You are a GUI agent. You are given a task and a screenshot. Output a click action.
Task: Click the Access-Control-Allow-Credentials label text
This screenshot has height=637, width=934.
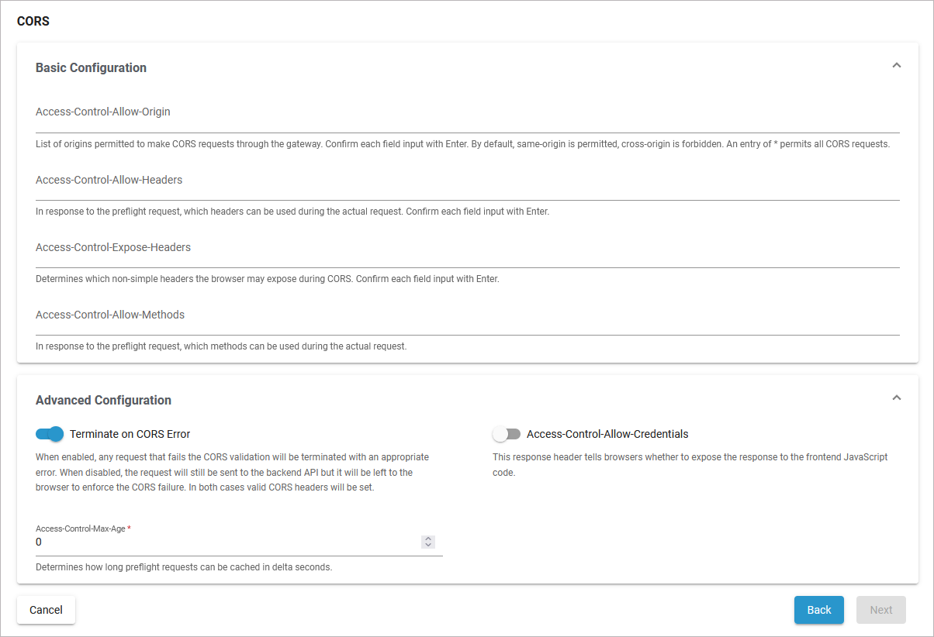[607, 434]
